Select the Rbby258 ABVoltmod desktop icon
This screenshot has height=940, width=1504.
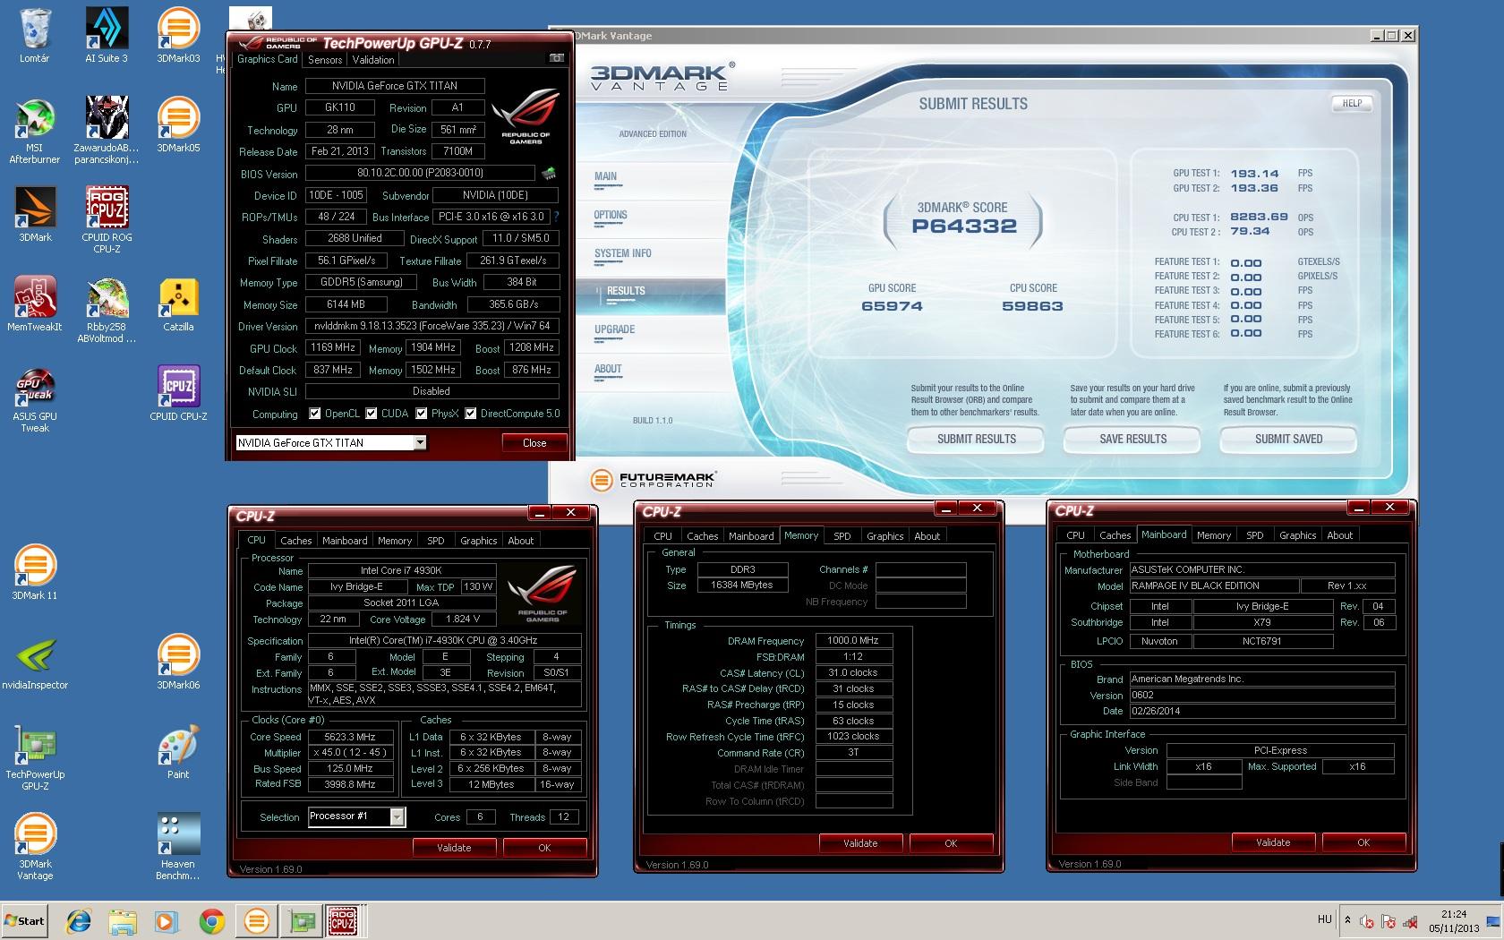(107, 310)
